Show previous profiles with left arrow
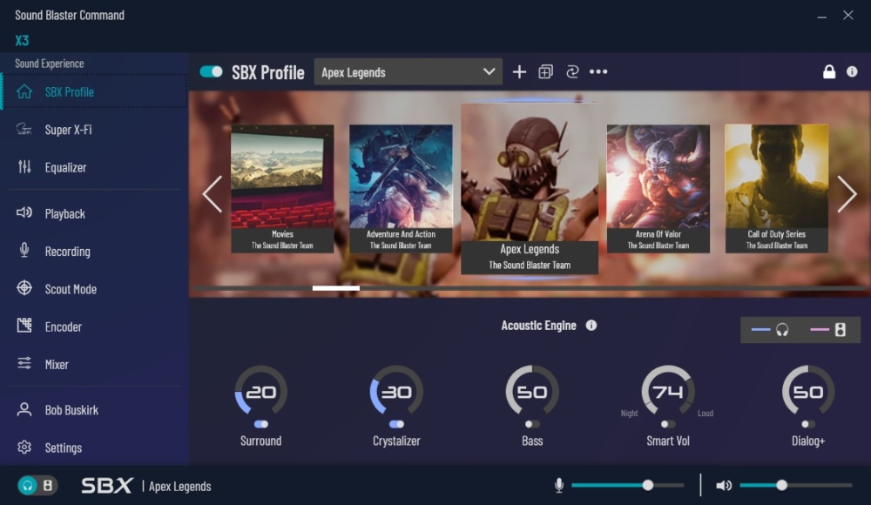 (213, 194)
